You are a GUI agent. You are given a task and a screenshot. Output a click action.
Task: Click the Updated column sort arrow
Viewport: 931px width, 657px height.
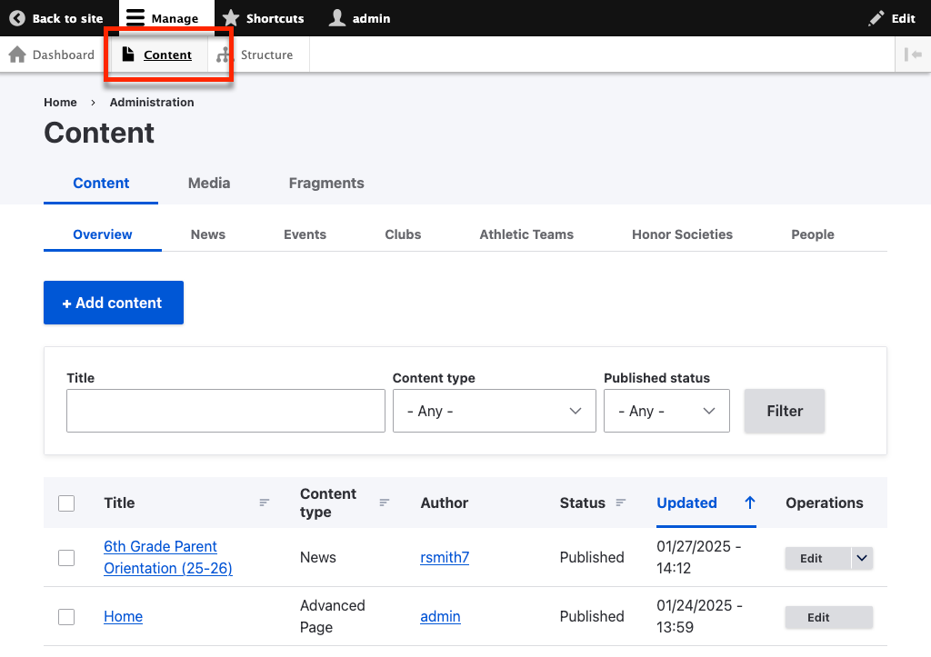pos(750,503)
